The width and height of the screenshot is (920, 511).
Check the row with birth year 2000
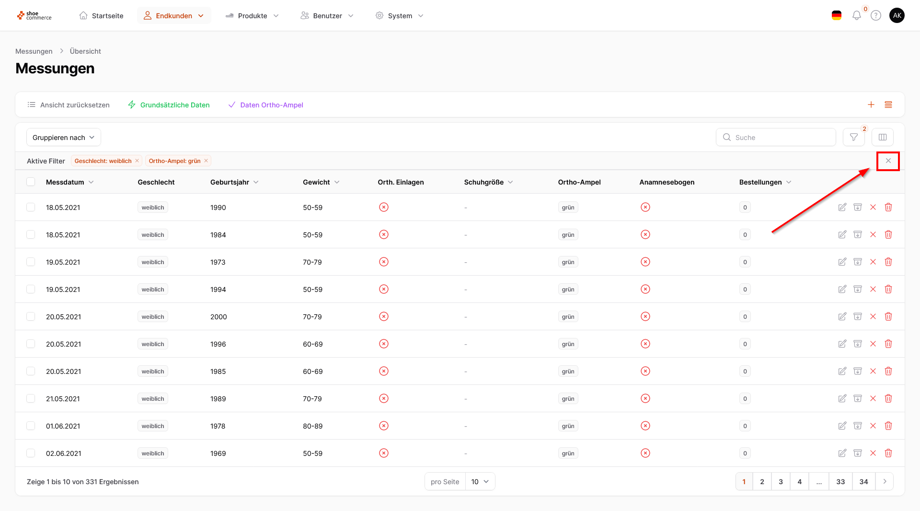click(x=31, y=317)
